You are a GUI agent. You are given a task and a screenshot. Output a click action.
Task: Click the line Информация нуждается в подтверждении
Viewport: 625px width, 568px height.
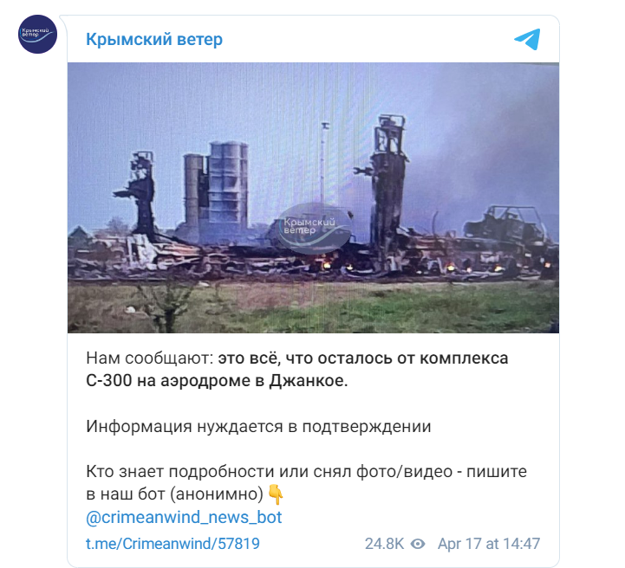point(258,426)
